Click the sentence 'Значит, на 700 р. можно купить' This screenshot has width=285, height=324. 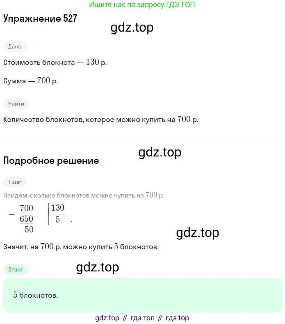click(x=58, y=247)
